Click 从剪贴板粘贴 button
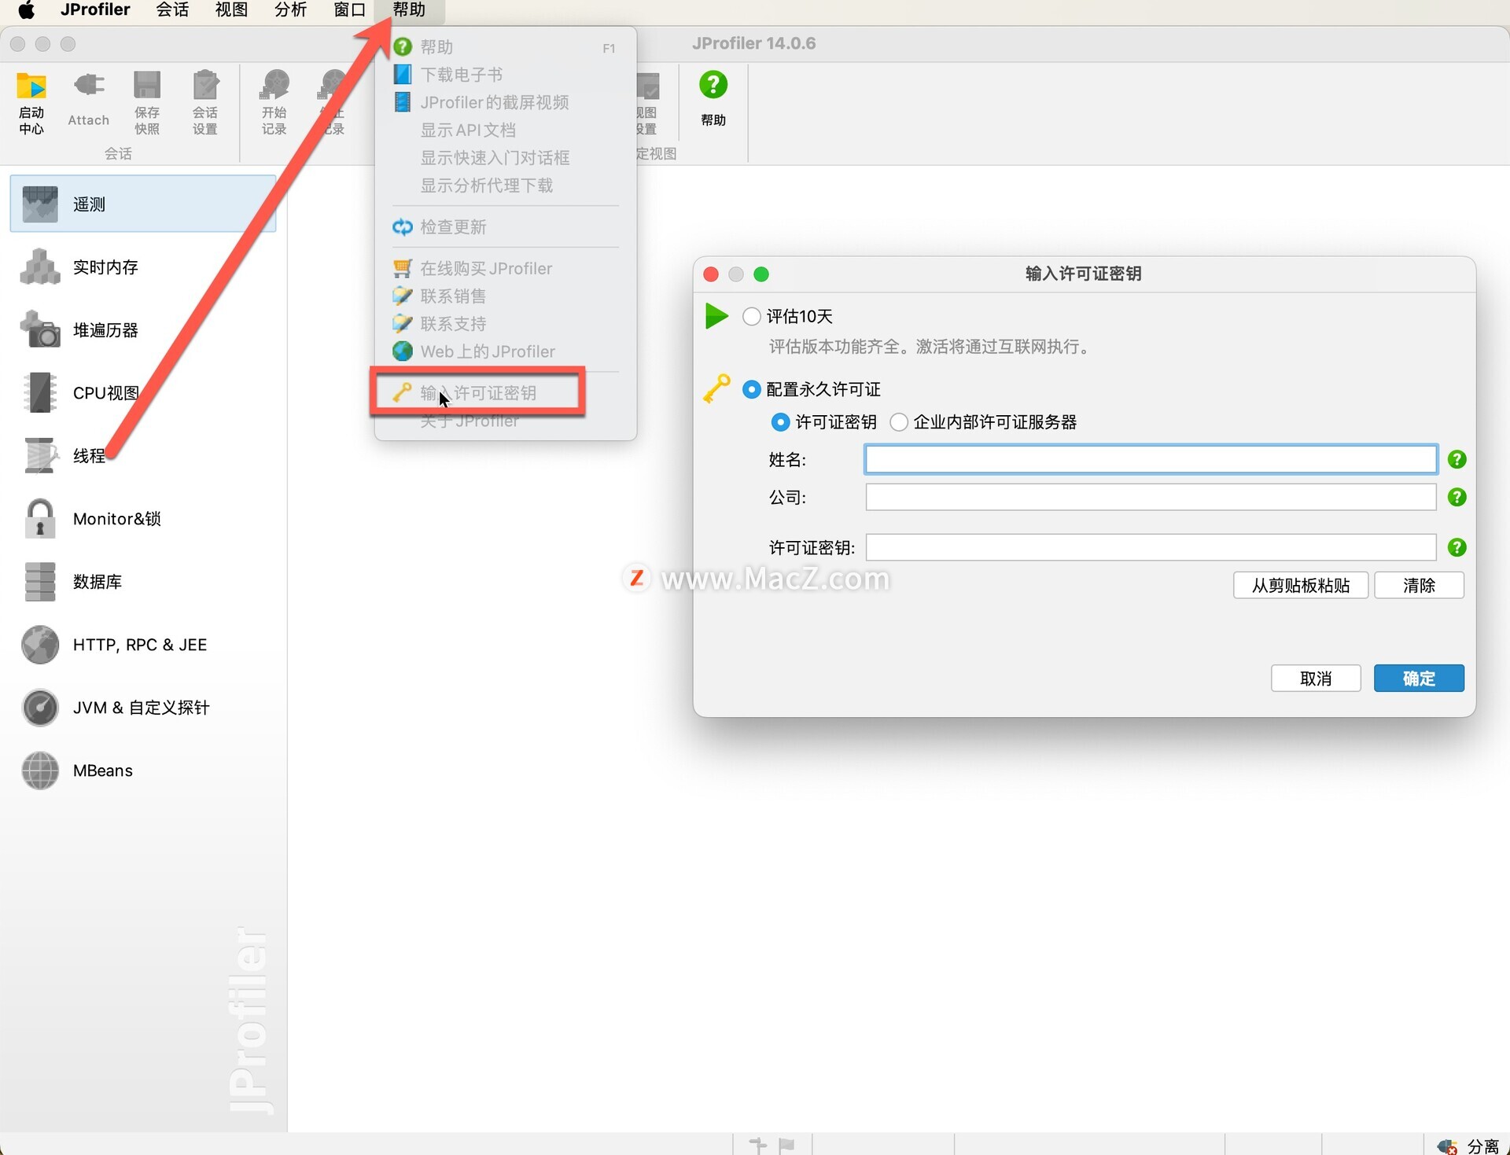 point(1300,586)
